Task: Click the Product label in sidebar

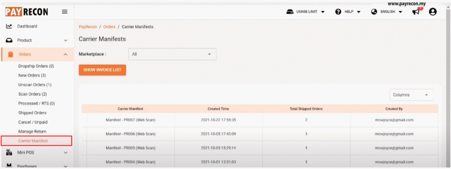Action: point(25,40)
